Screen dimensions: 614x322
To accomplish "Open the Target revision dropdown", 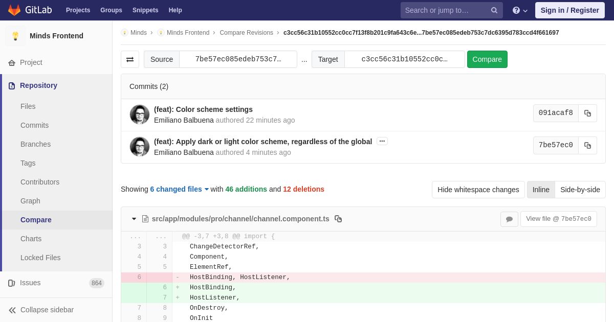I will pos(405,59).
